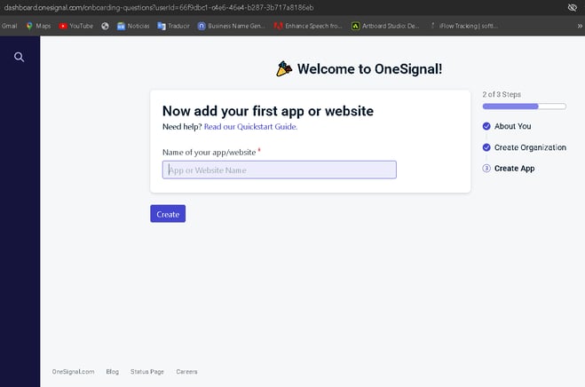Select the Create Organization step
585x387 pixels.
pos(530,147)
